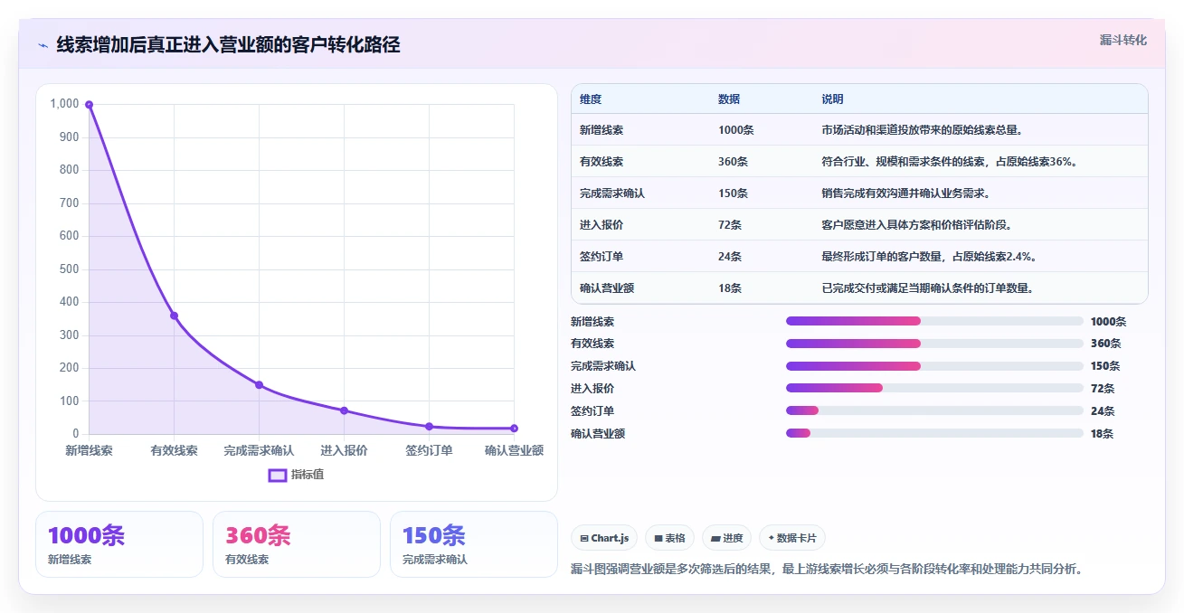Click the 进入报价 data point on the chart

(344, 410)
